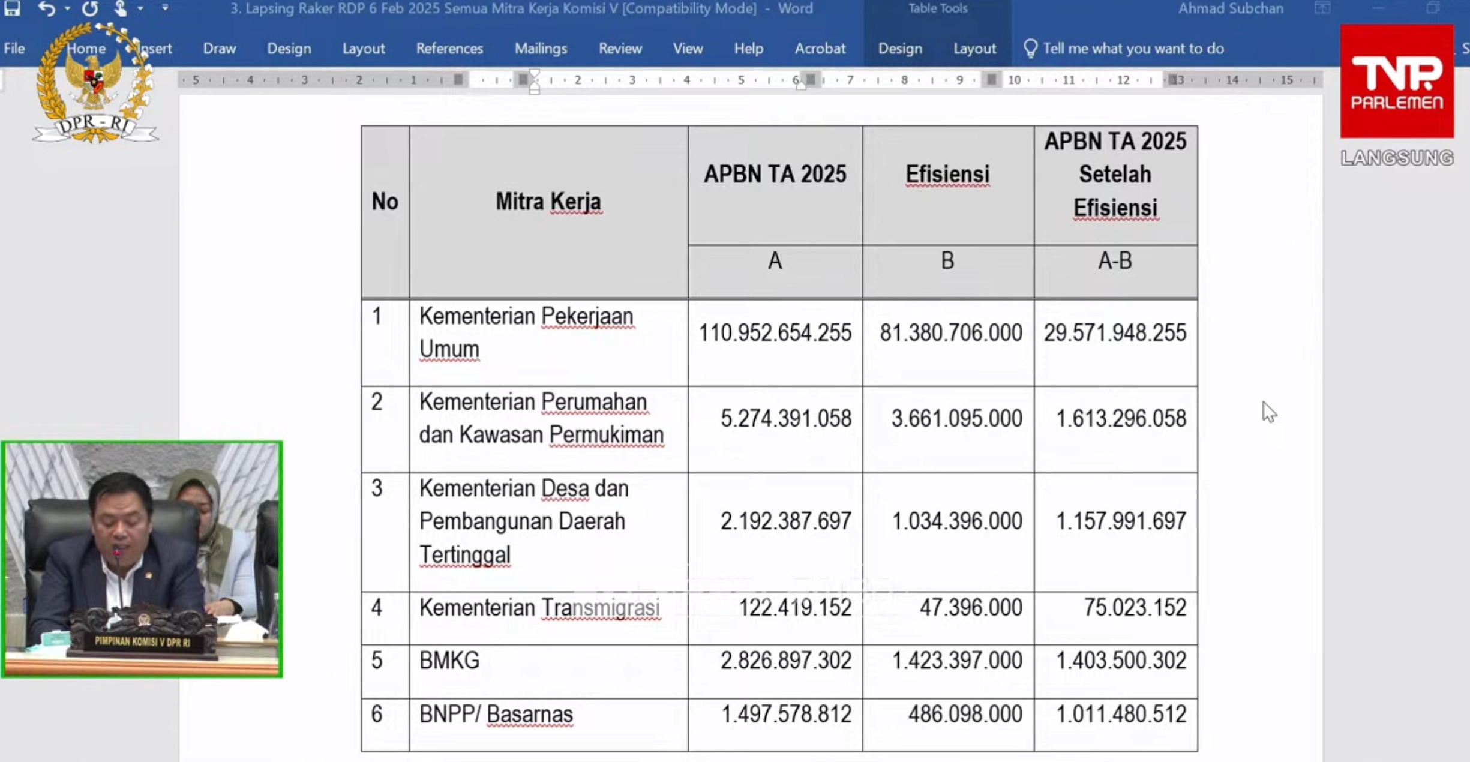Image resolution: width=1470 pixels, height=762 pixels.
Task: Click the Restore Down window icon
Action: (x=1433, y=8)
